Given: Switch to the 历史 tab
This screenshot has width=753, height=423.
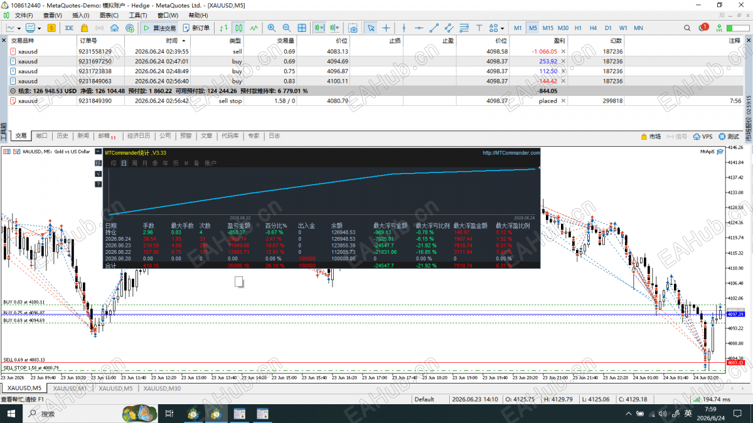Looking at the screenshot, I should (62, 135).
